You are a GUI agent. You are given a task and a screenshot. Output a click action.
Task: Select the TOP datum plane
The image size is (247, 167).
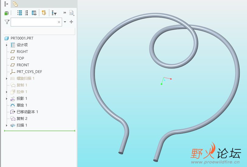click(x=20, y=58)
